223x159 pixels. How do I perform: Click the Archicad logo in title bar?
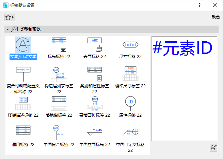pos(5,5)
